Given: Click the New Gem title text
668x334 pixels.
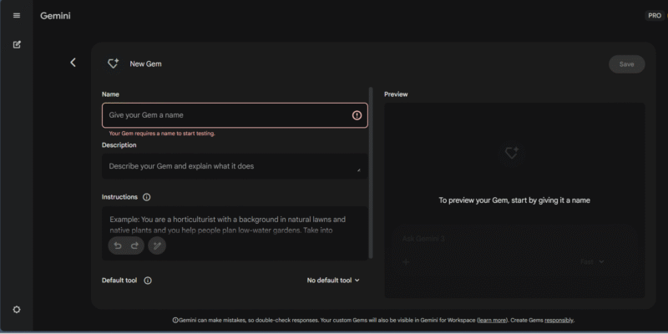Looking at the screenshot, I should 145,64.
